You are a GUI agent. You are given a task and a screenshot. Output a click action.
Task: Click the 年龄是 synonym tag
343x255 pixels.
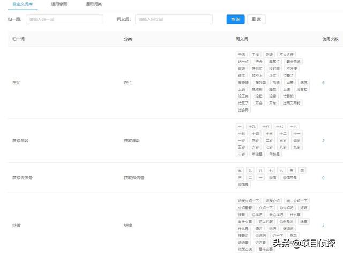pos(274,154)
